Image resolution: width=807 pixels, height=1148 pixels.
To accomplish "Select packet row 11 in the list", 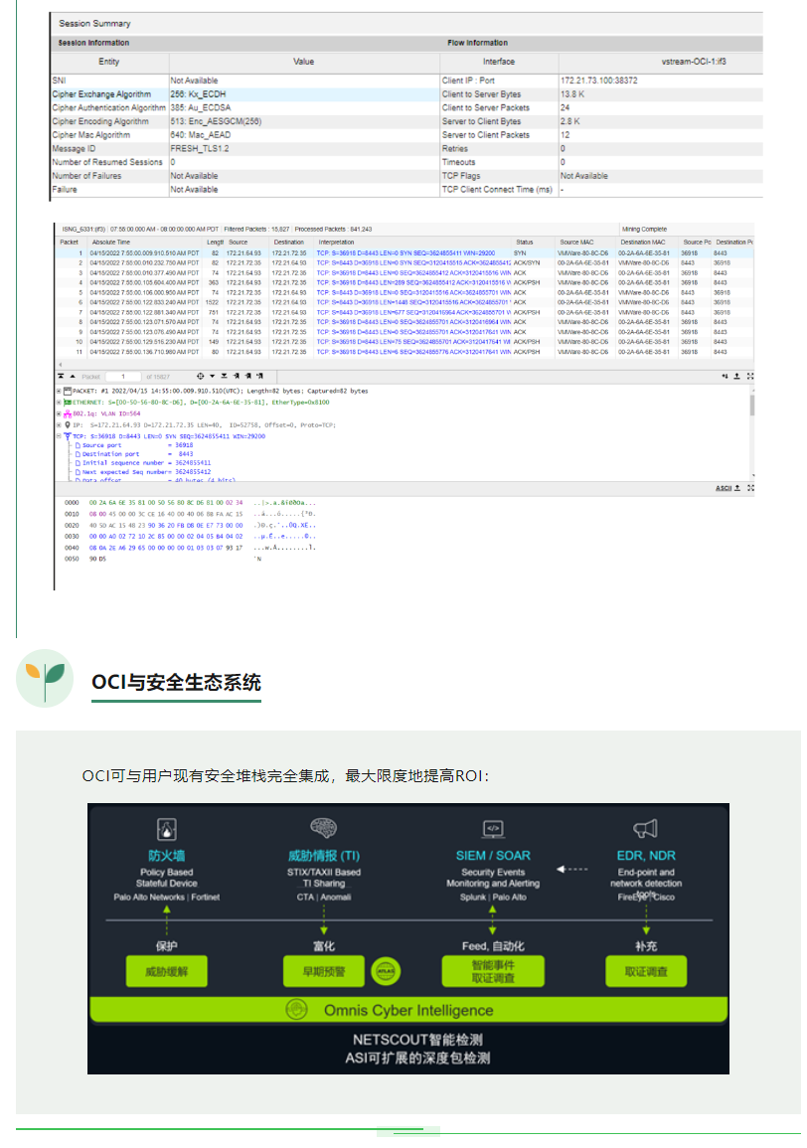I will [404, 352].
